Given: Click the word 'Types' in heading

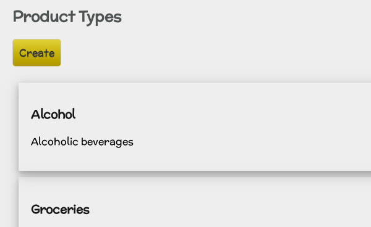Looking at the screenshot, I should [x=100, y=18].
